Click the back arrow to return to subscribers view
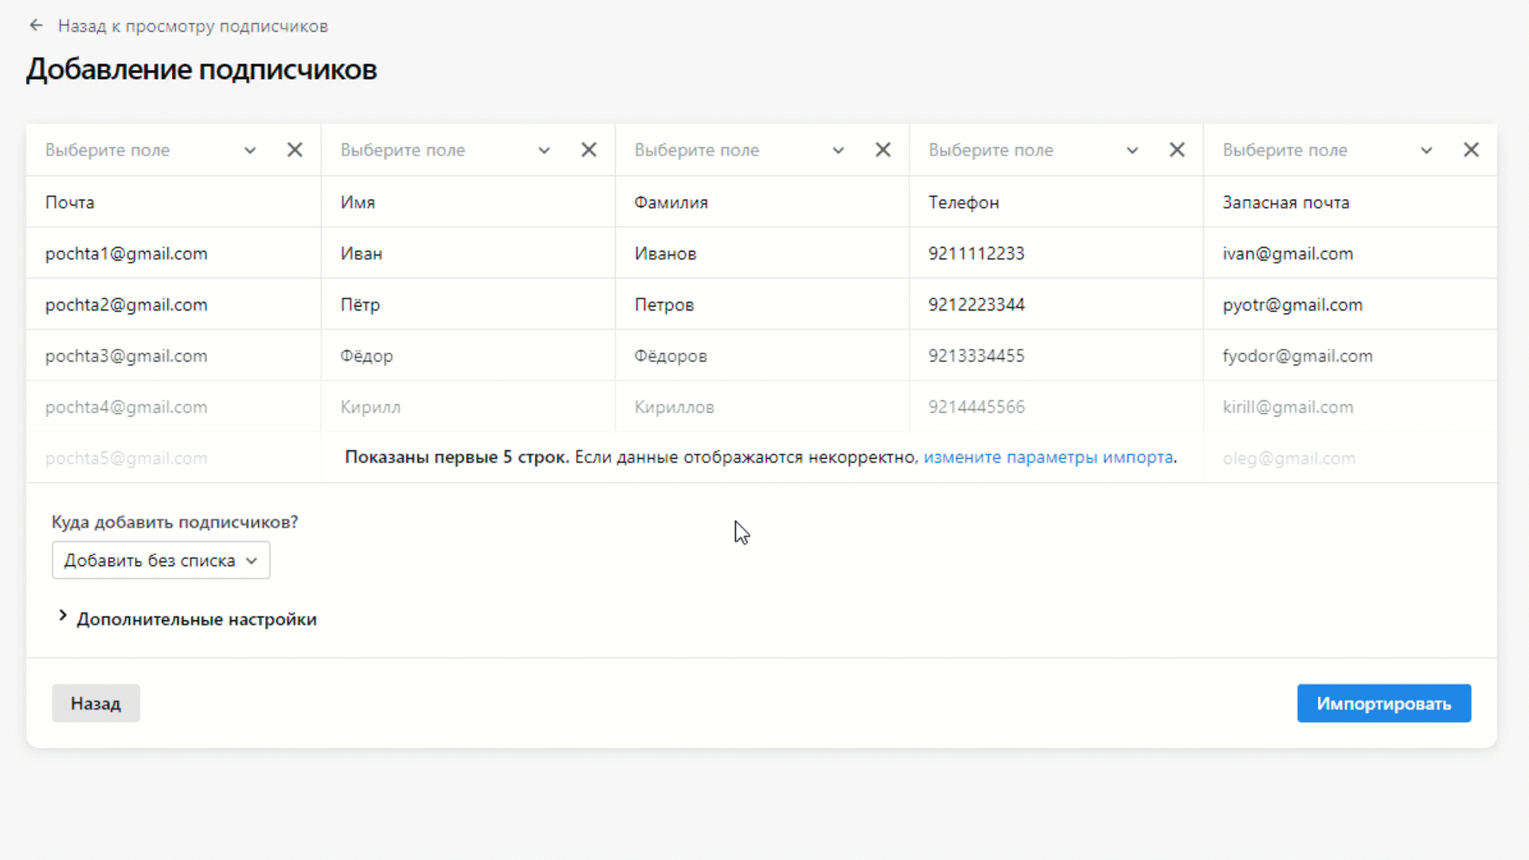The image size is (1529, 860). [36, 25]
